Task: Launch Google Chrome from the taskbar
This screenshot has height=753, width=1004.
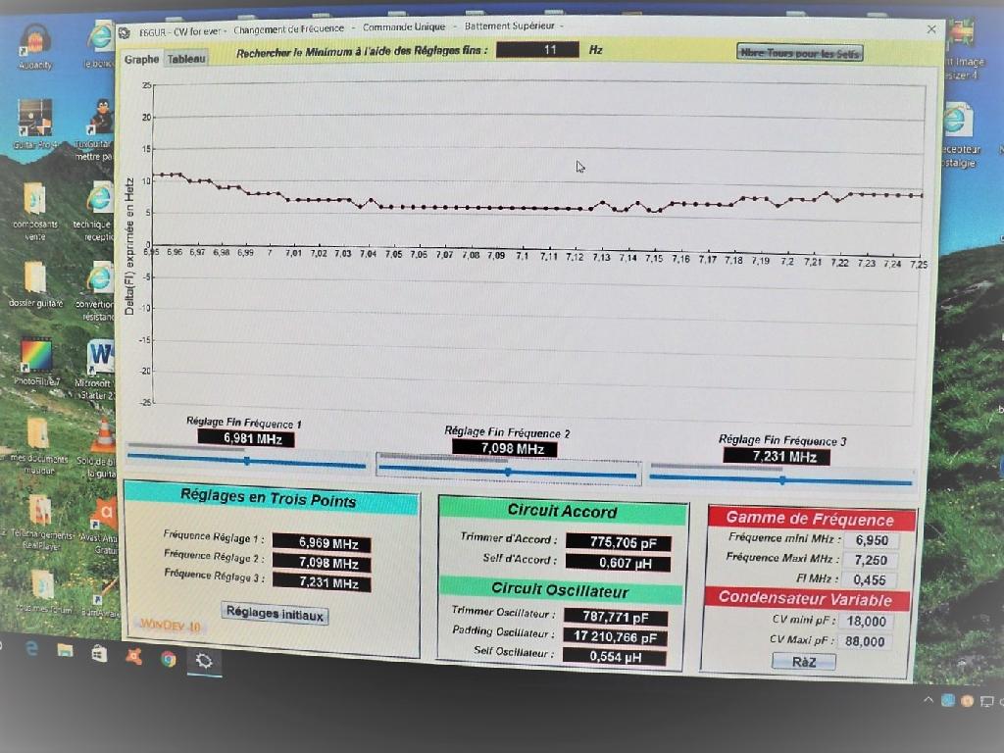Action: (169, 657)
